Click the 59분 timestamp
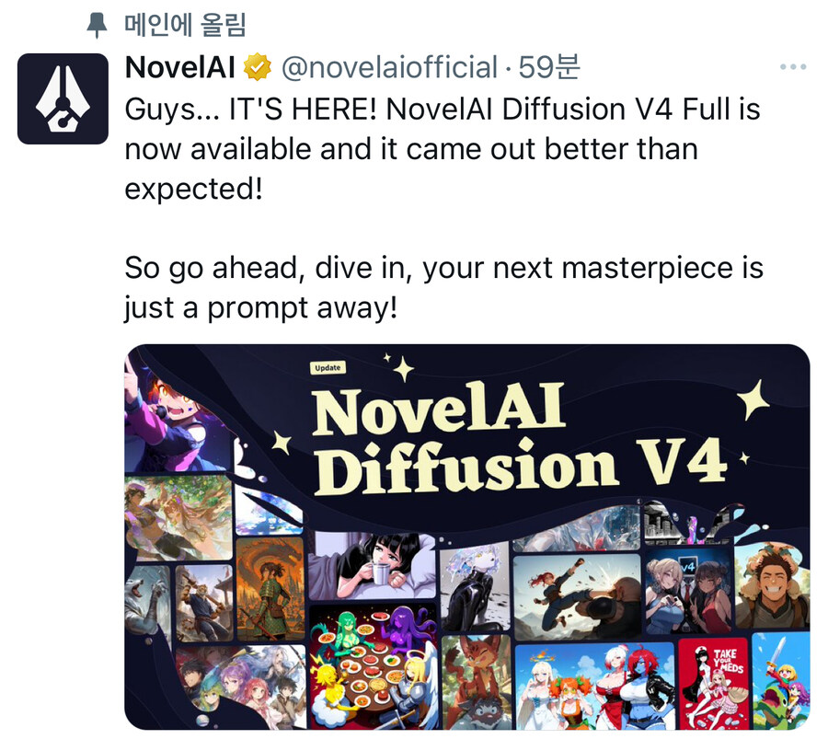828x739 pixels. (548, 67)
